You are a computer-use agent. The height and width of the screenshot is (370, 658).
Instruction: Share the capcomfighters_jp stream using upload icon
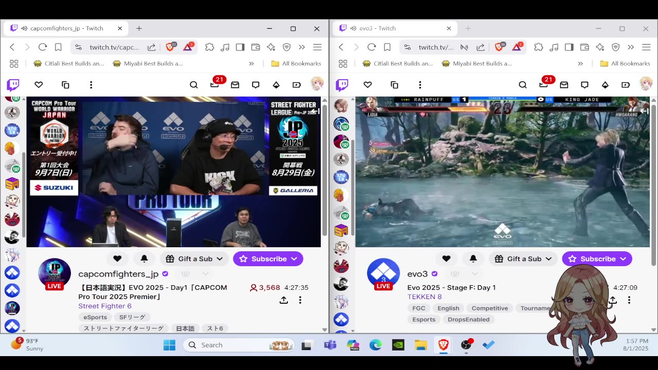click(x=283, y=300)
